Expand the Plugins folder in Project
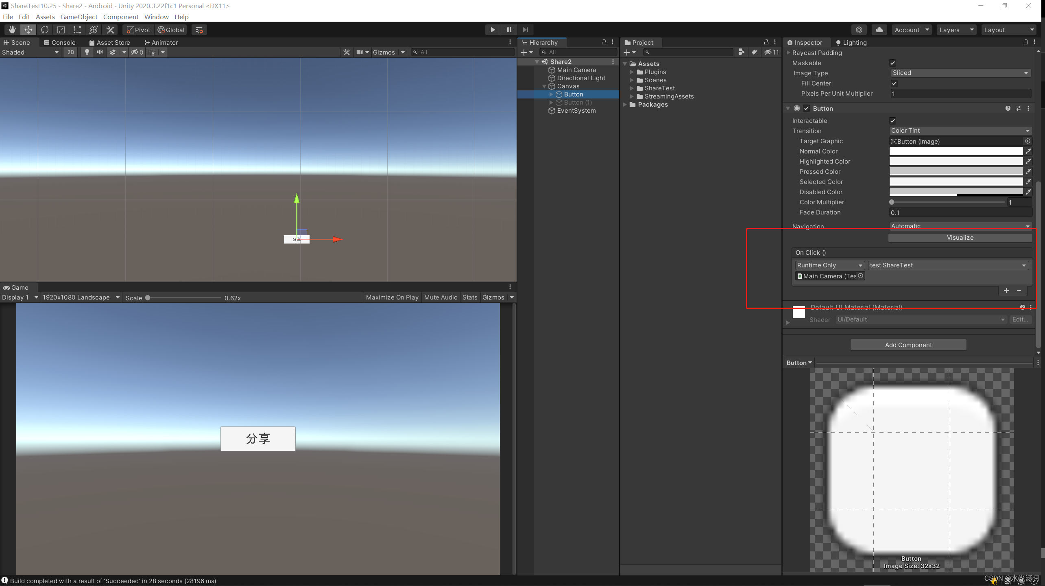 632,72
